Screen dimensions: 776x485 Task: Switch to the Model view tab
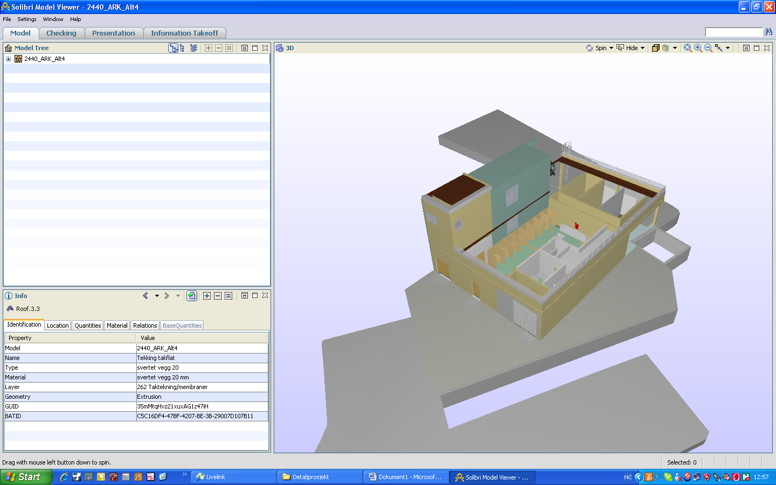tap(20, 33)
